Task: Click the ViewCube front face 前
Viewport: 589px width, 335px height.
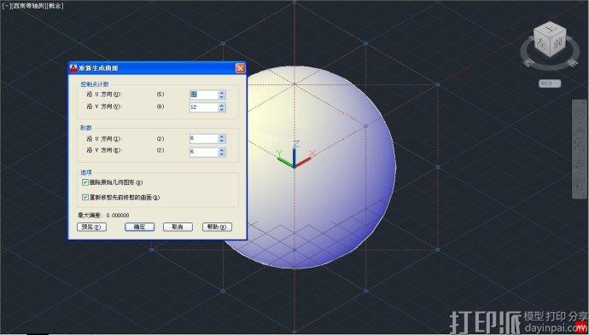Action: [x=558, y=44]
